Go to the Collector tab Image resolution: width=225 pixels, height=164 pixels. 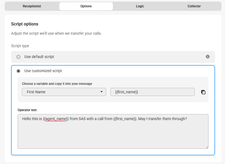click(x=194, y=6)
